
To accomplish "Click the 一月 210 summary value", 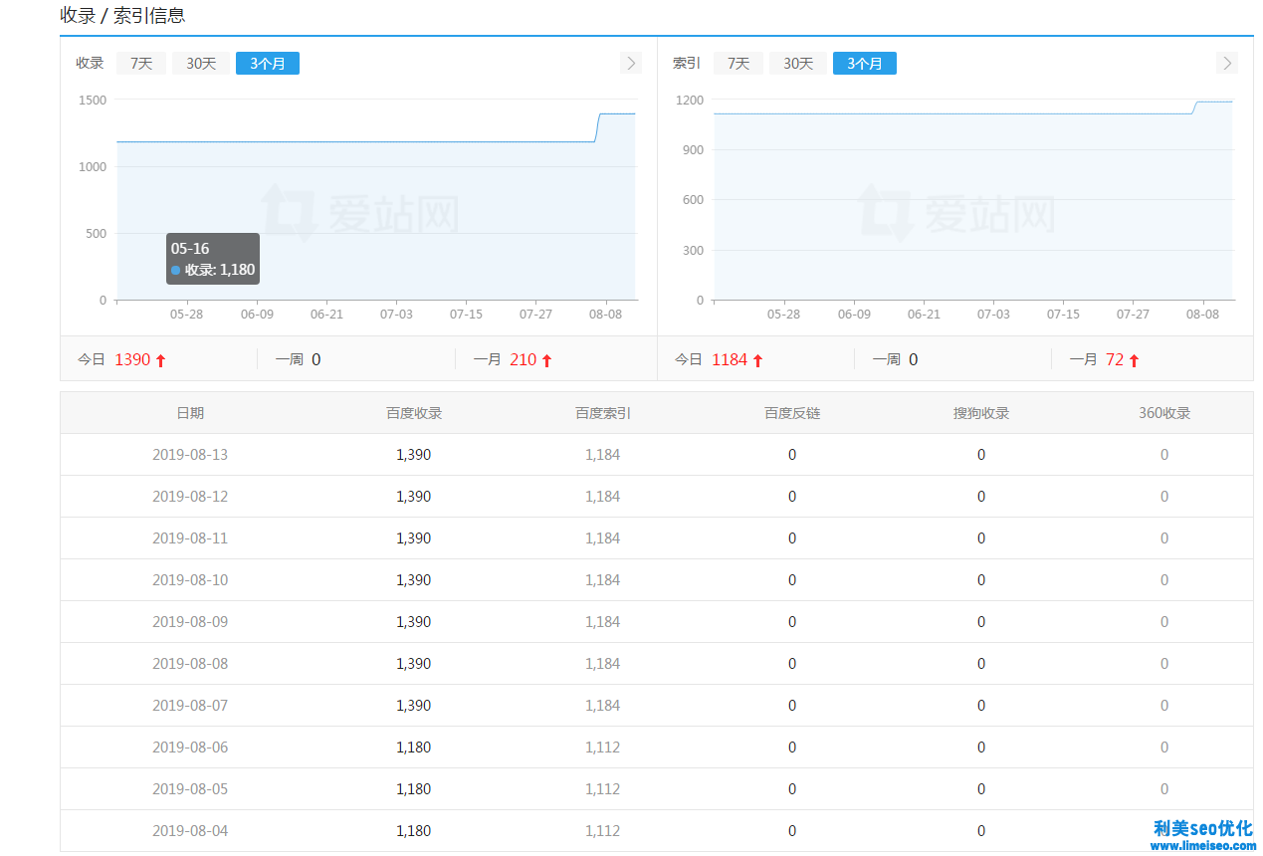I will pyautogui.click(x=523, y=360).
